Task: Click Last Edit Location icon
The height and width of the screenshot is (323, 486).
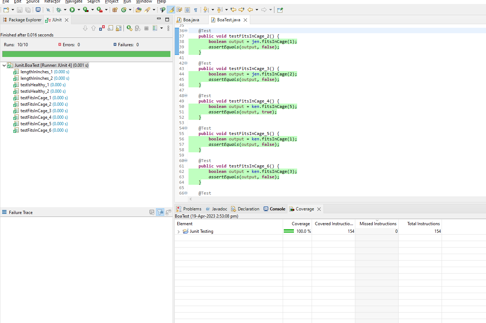Action: tap(234, 10)
